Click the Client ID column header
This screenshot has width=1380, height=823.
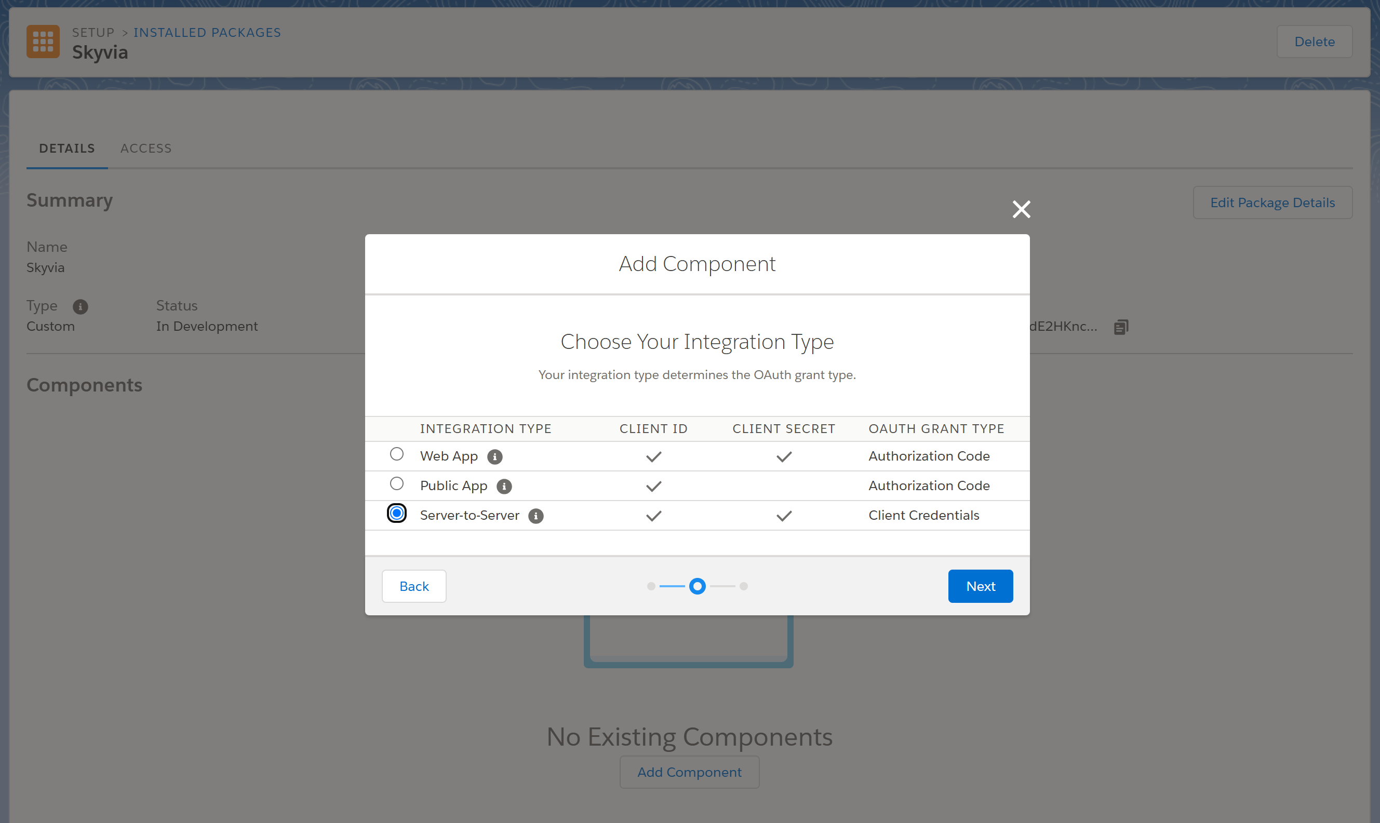[x=653, y=429]
